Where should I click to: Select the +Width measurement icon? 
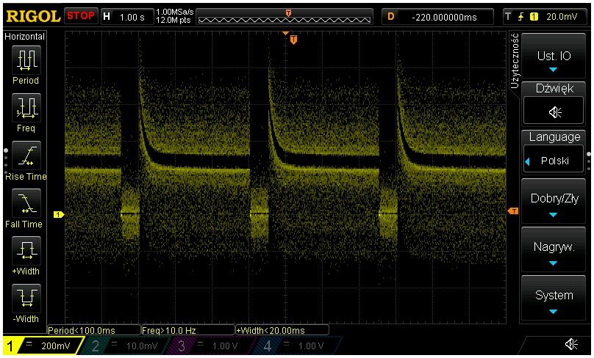pos(26,251)
